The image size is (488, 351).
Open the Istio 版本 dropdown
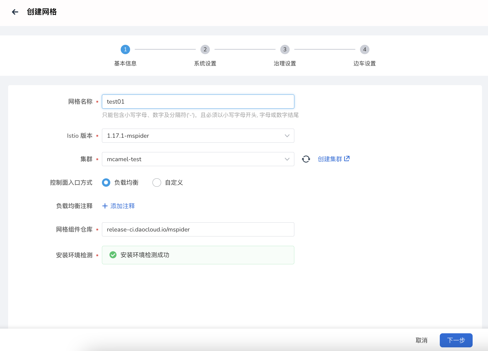pos(198,136)
